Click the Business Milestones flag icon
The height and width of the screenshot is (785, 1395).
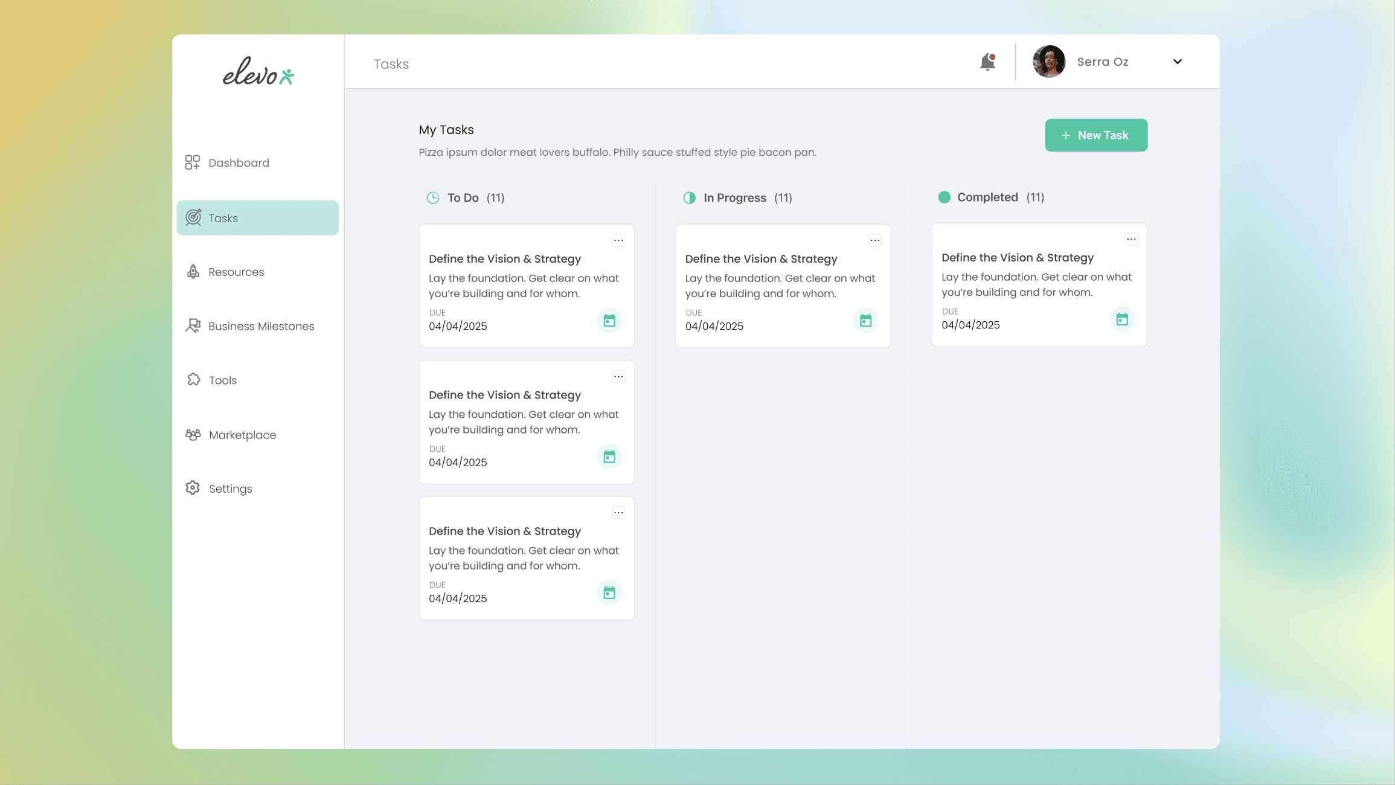pos(193,325)
